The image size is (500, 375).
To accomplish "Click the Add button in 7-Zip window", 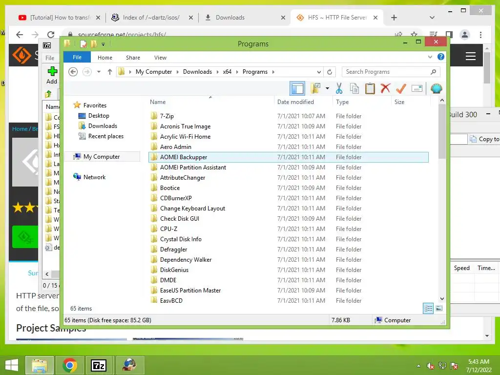I will 52,75.
